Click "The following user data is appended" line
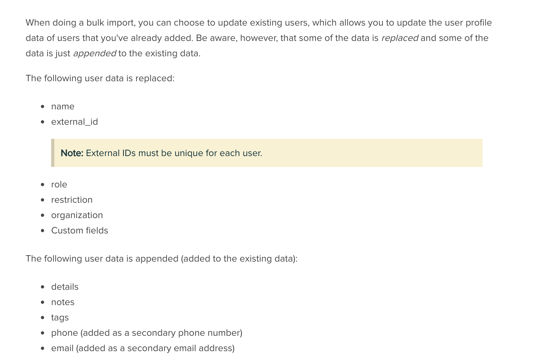 (x=161, y=259)
